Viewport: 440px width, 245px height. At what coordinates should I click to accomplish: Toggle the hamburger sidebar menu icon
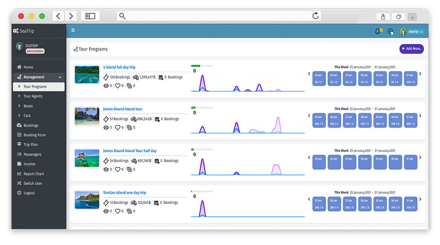(x=73, y=30)
